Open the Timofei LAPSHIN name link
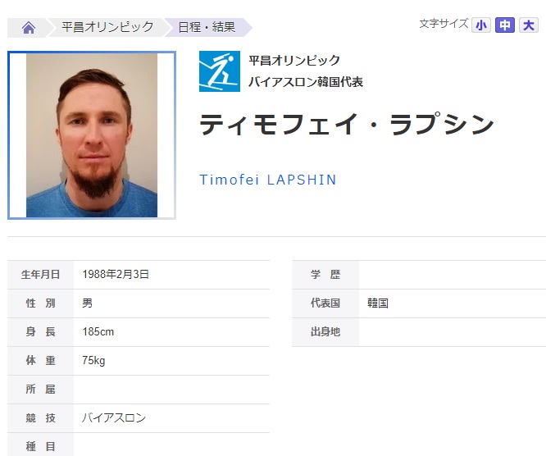The height and width of the screenshot is (456, 546). 267,180
